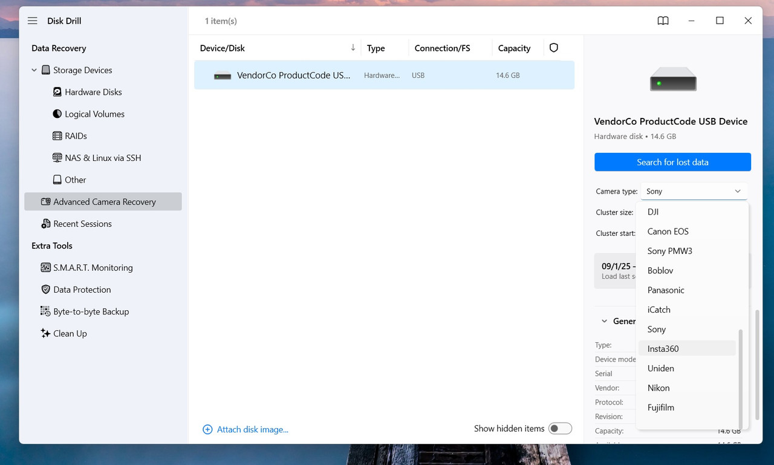Click the 14.6 GB capacity cell
Viewport: 774px width, 465px height.
[x=508, y=76]
